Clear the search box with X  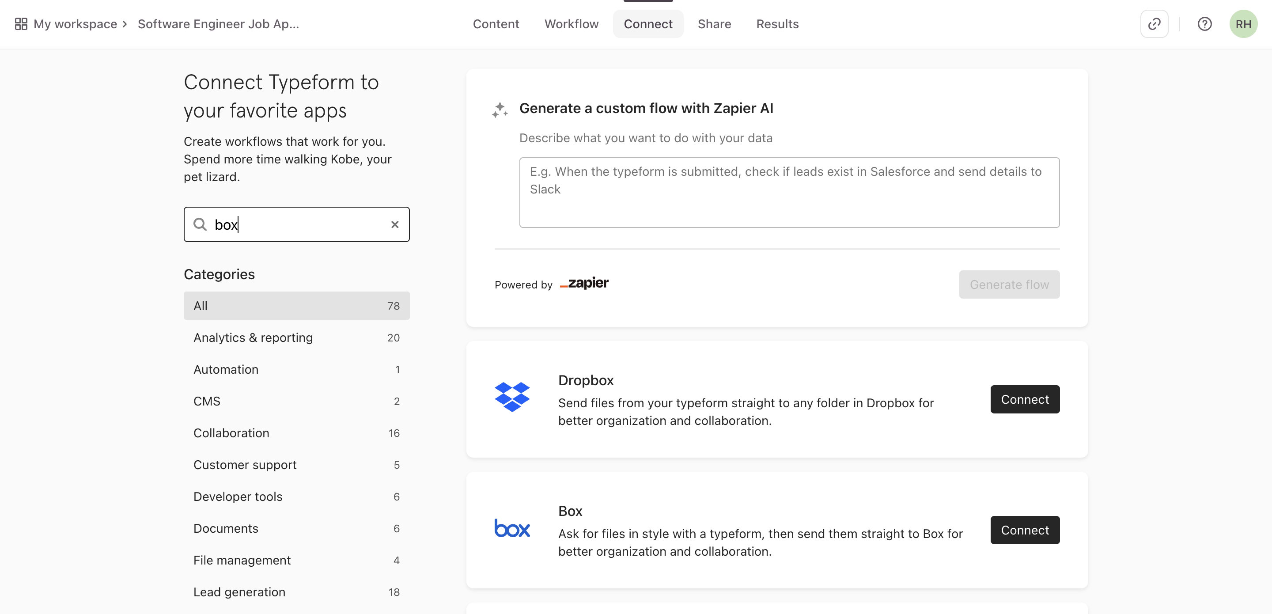pos(394,224)
